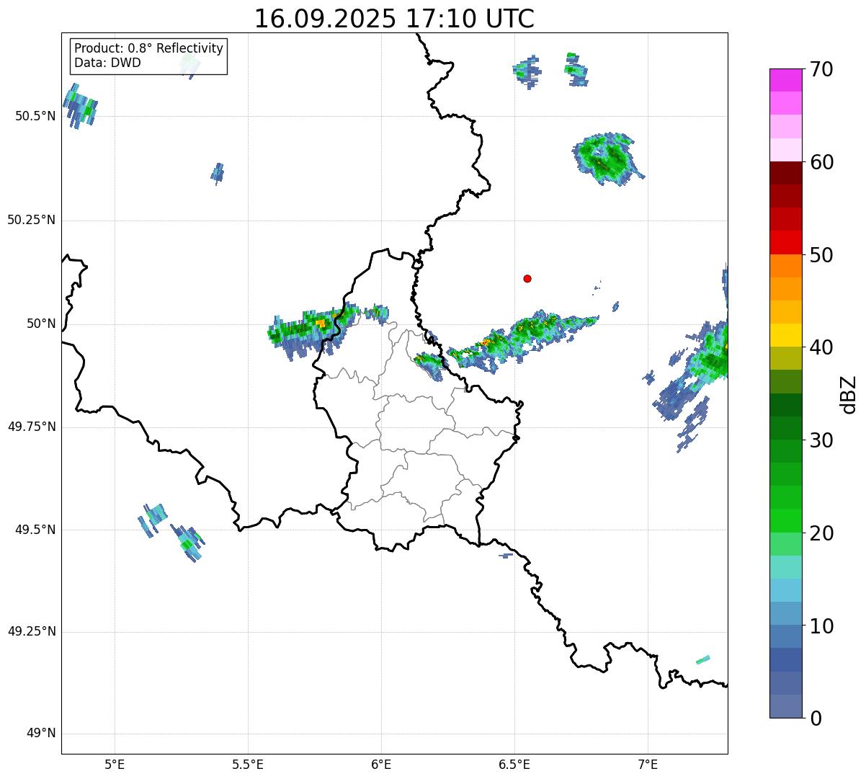
Task: Click the small turquoise echo near 49.2°N 7.2°E
Action: (703, 659)
